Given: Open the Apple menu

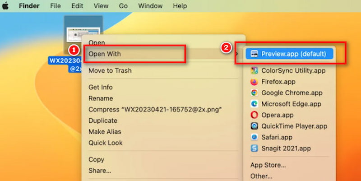Looking at the screenshot, I should (x=5, y=6).
